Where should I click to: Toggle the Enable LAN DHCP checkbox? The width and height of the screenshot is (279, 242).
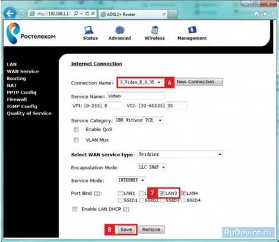[75, 209]
